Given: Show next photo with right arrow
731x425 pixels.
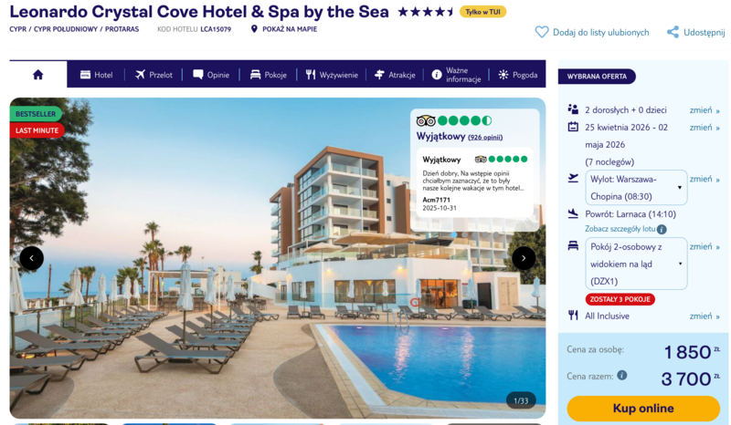Looking at the screenshot, I should pyautogui.click(x=524, y=258).
